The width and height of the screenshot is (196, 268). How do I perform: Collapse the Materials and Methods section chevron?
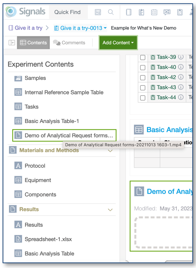click(x=110, y=151)
